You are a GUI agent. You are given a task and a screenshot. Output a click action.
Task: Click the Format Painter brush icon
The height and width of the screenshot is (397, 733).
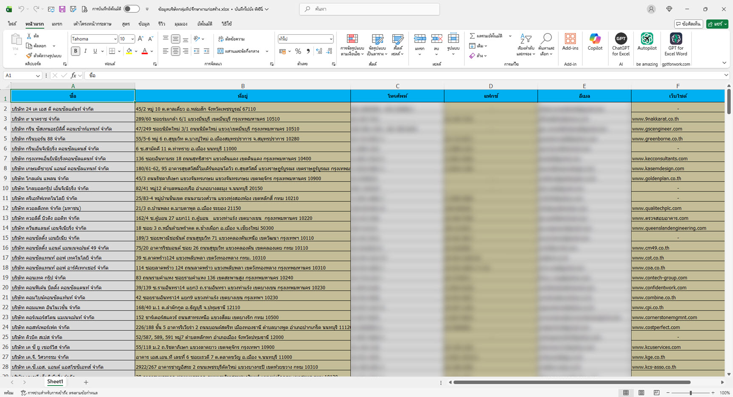click(x=29, y=56)
